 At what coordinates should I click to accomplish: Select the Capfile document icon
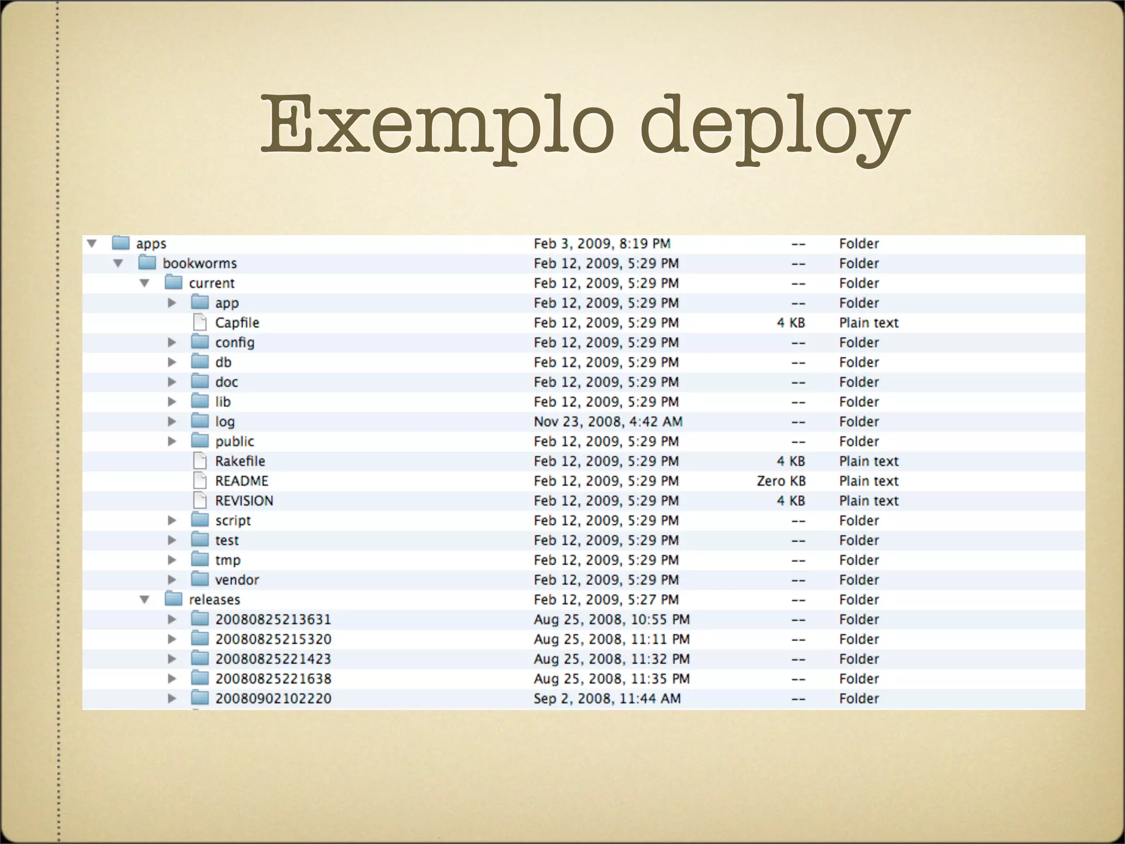pyautogui.click(x=200, y=323)
